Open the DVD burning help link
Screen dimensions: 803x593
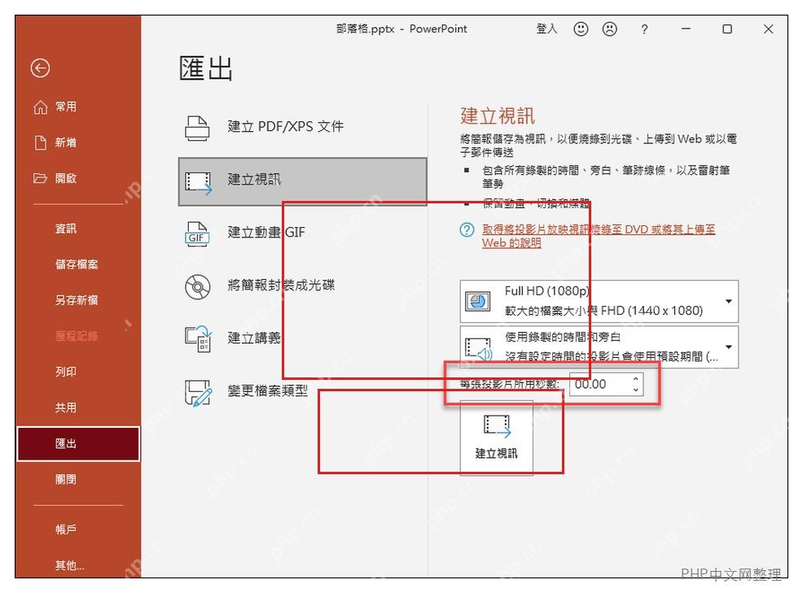pos(598,236)
